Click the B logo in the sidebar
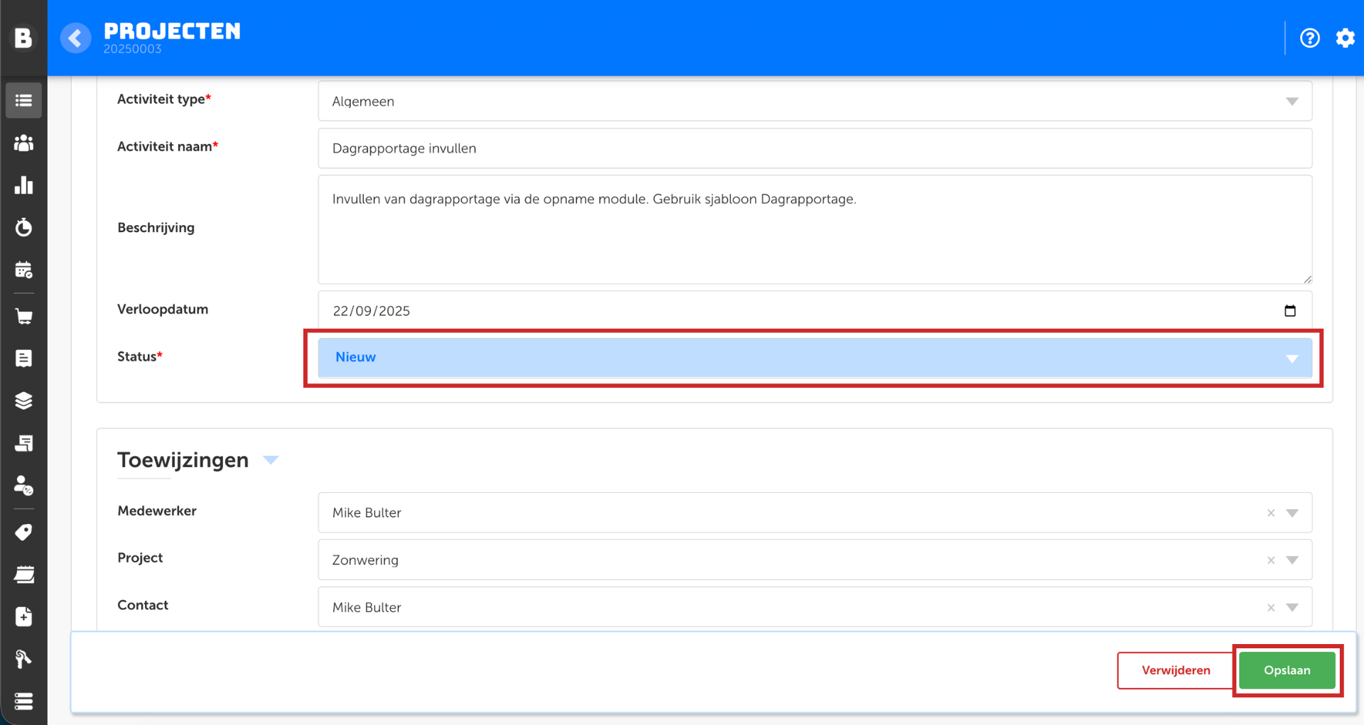This screenshot has height=725, width=1364. [x=23, y=38]
